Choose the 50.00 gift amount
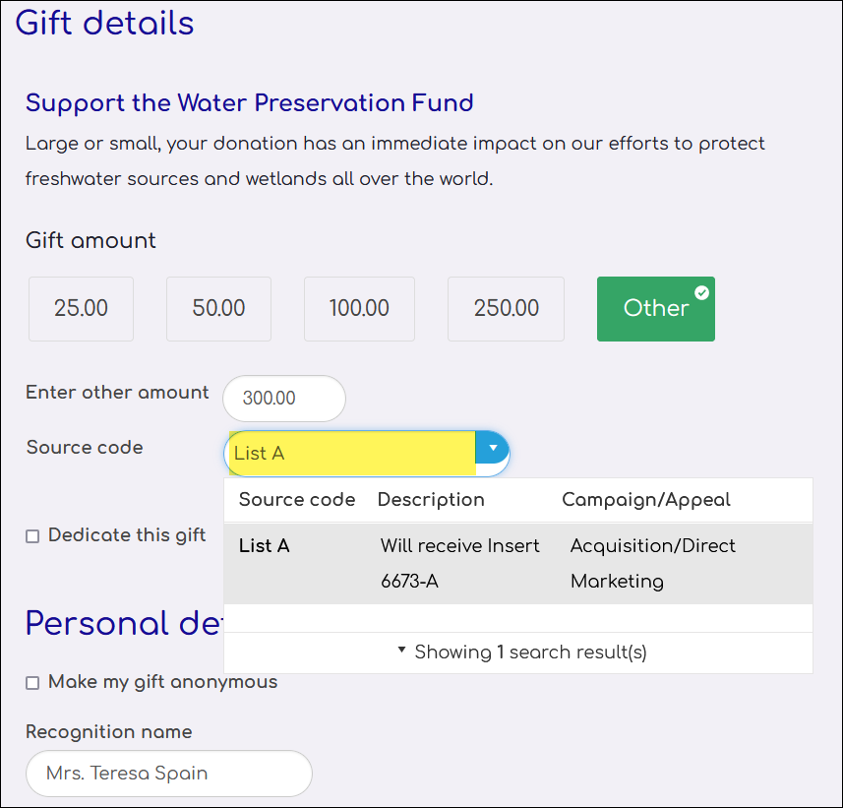 pyautogui.click(x=218, y=309)
